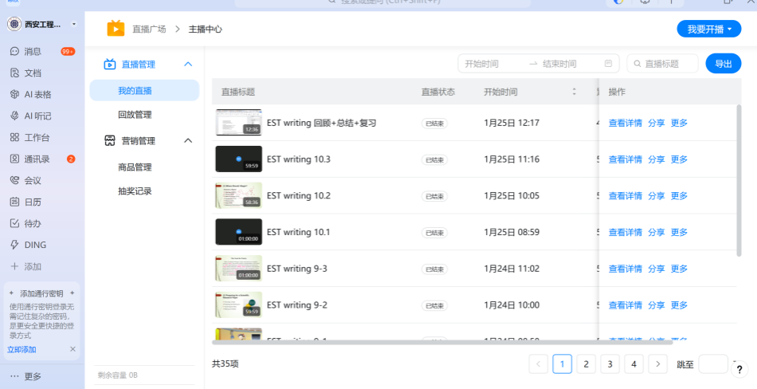Open the 消息 messages icon in sidebar
The image size is (757, 389).
click(x=14, y=51)
